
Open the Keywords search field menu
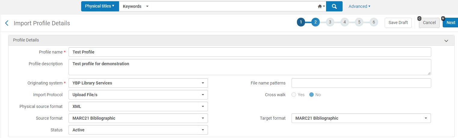coord(136,6)
